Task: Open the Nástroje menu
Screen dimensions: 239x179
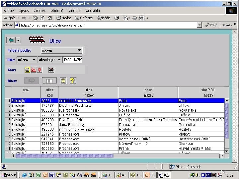Action: [74, 11]
